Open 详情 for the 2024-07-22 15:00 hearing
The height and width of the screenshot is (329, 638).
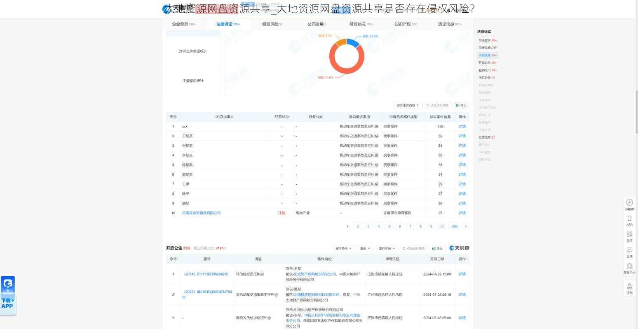coord(462,274)
